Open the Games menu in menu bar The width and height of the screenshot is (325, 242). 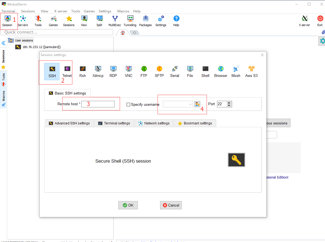[x=89, y=11]
